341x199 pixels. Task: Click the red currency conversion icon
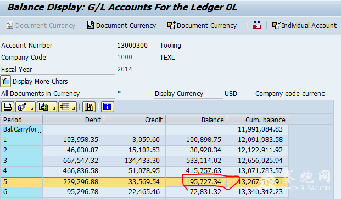coord(257,25)
